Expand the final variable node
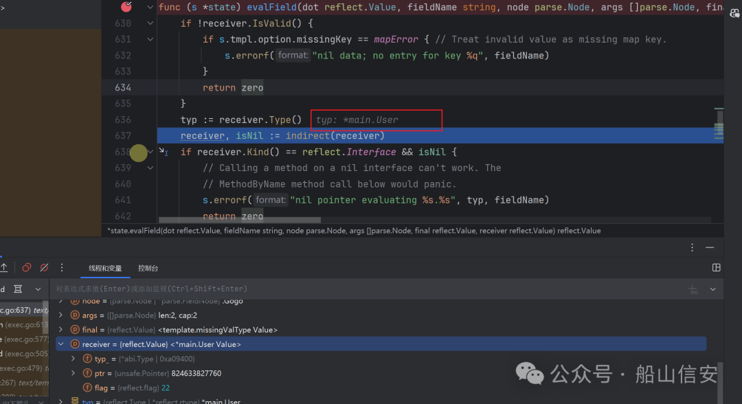 click(x=60, y=330)
